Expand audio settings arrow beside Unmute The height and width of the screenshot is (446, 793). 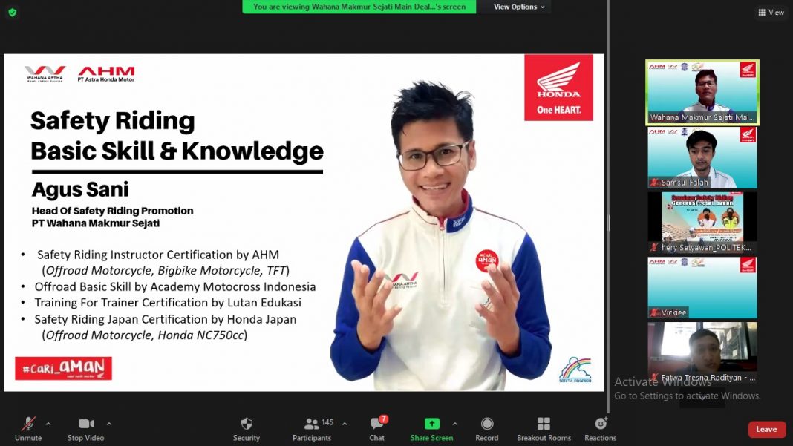point(48,424)
